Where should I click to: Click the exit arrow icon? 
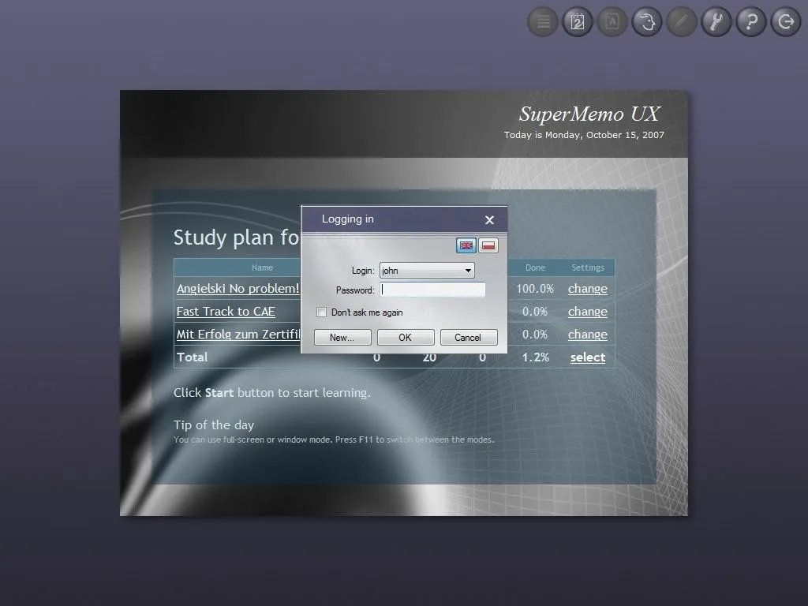785,21
